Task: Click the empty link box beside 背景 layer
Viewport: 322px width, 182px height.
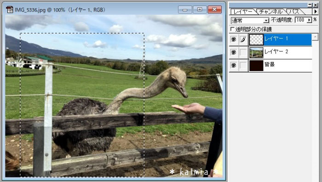Action: click(x=243, y=65)
